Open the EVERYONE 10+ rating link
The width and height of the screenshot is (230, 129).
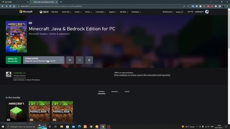coord(20,73)
